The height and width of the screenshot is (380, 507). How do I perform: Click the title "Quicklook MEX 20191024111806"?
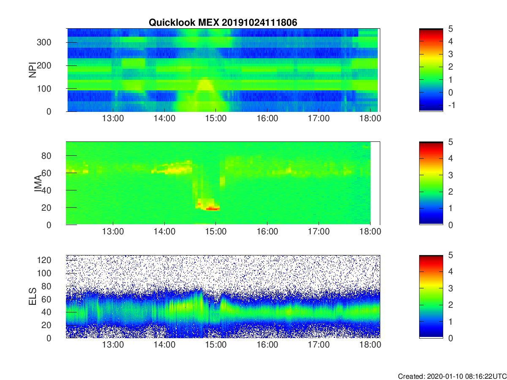point(223,23)
